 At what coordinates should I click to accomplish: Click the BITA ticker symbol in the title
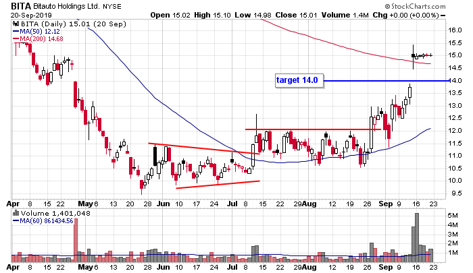[20, 6]
